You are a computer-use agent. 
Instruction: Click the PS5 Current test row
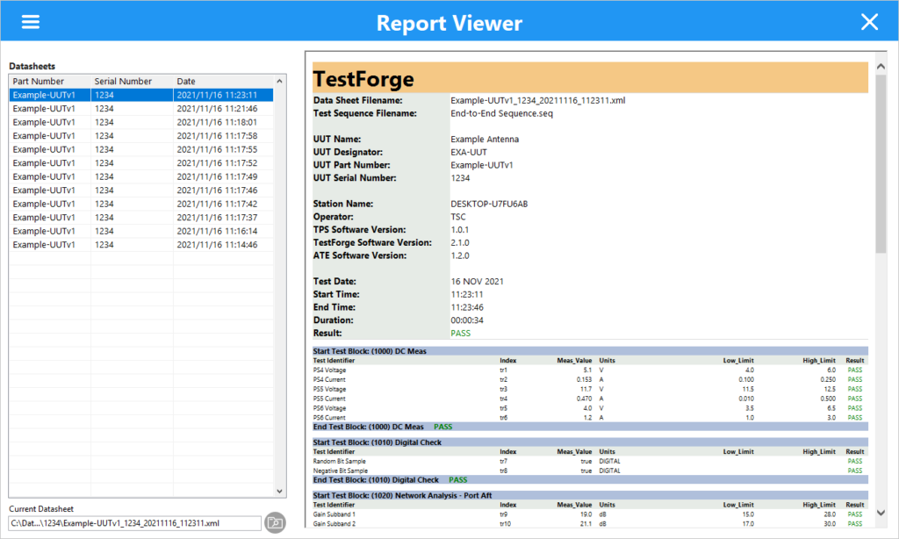pos(590,399)
